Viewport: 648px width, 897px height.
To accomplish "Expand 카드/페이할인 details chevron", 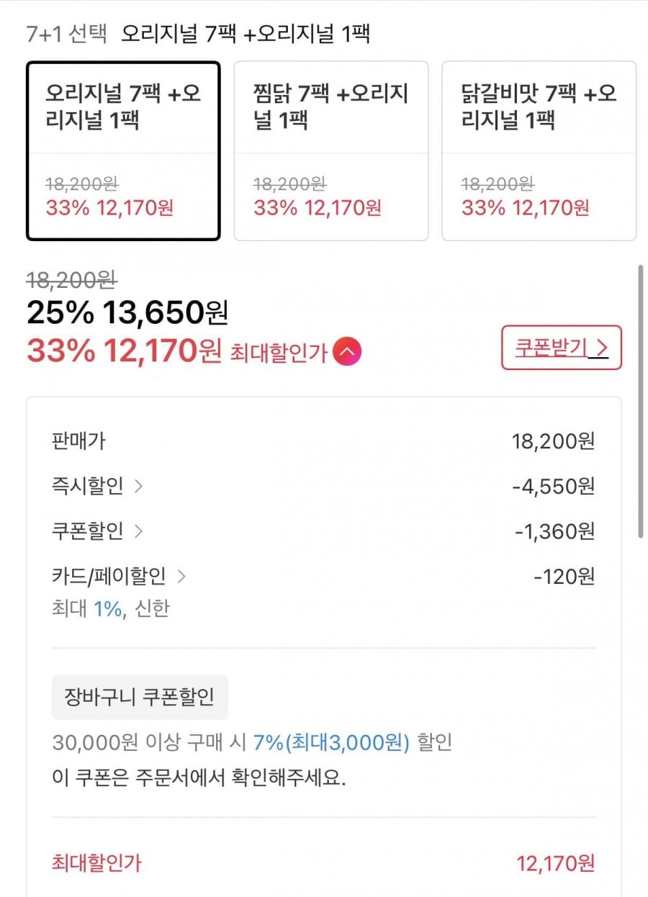I will pyautogui.click(x=181, y=576).
